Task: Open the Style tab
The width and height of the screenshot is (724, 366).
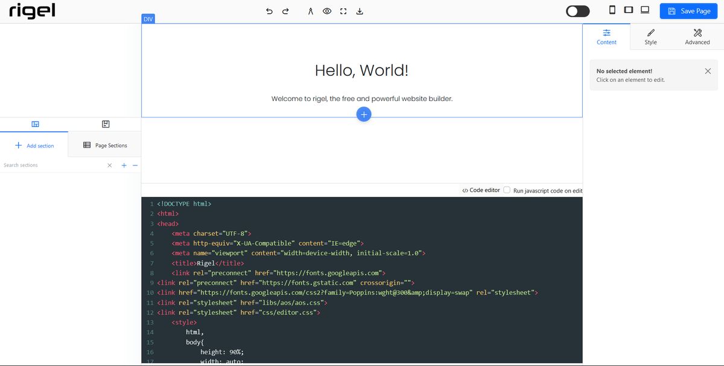Action: tap(650, 37)
